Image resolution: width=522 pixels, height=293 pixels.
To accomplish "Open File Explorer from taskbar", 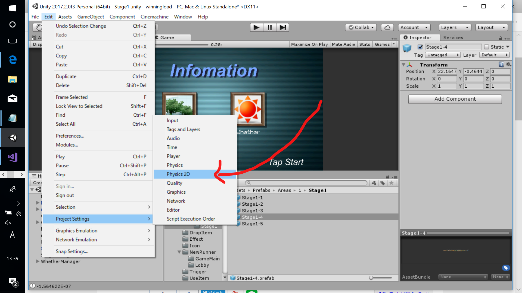I will (x=13, y=79).
